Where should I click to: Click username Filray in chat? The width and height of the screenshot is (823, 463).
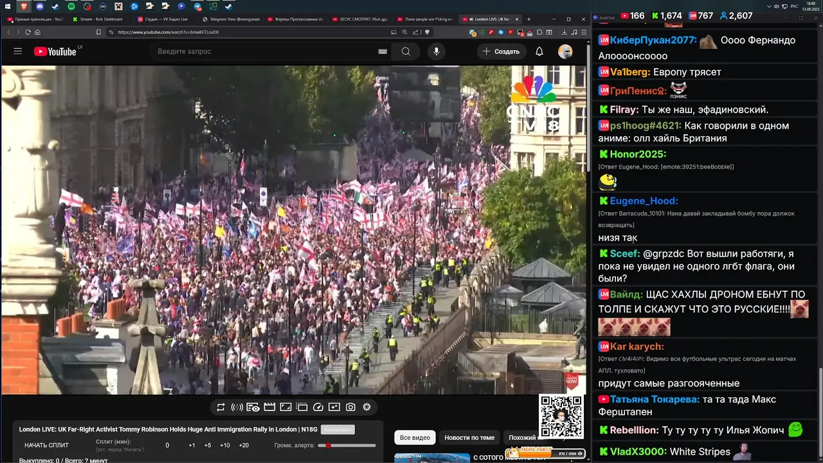[x=624, y=110]
